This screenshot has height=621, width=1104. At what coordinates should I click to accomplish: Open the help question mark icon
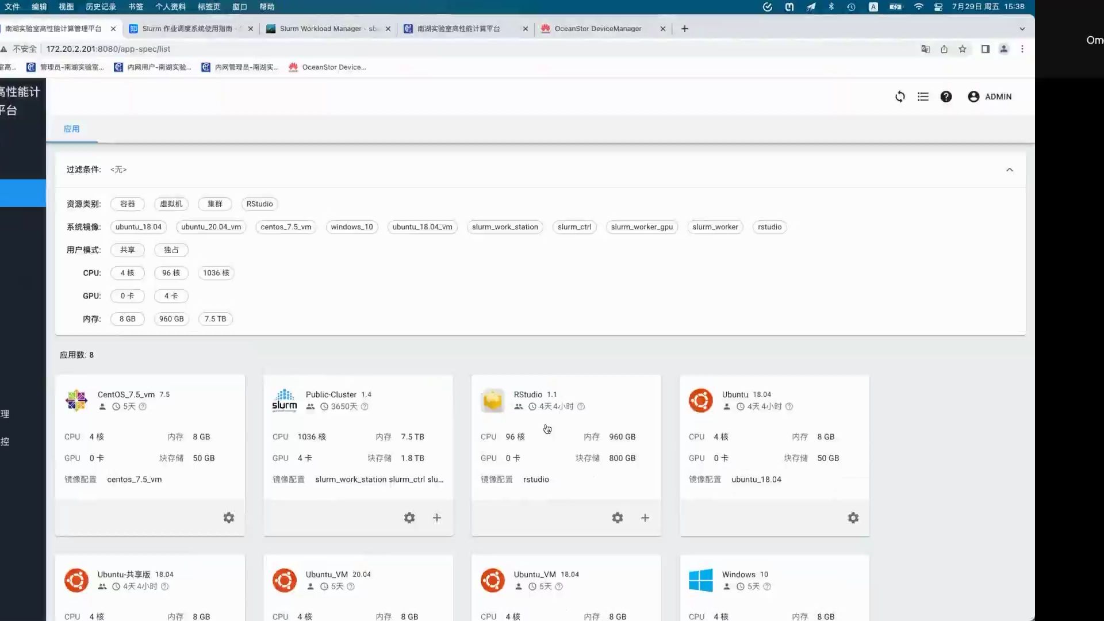pos(946,97)
